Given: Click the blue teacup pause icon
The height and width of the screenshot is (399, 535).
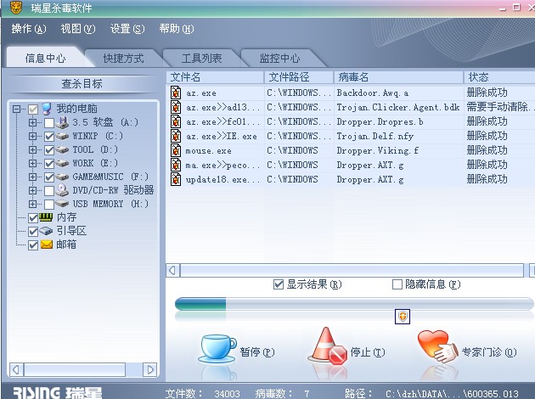Looking at the screenshot, I should pyautogui.click(x=217, y=349).
